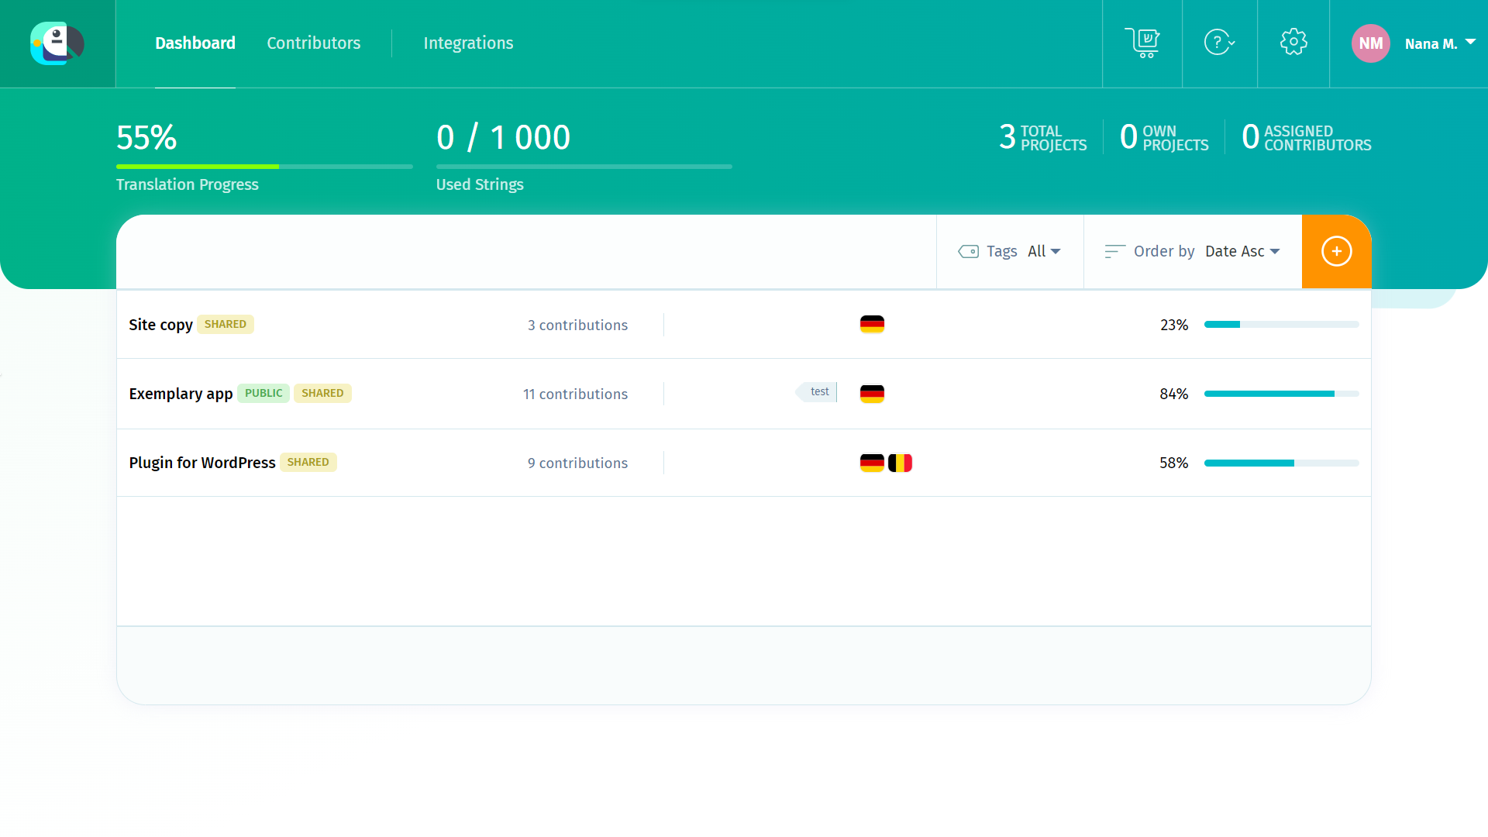Viewport: 1488px width, 837px height.
Task: Switch to the Dashboard tab
Action: pos(195,43)
